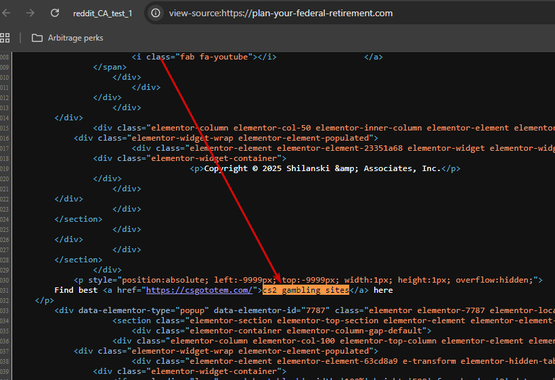Select the elementor-section elementor-top-section line
Viewport: 555px width, 380px height.
point(334,320)
